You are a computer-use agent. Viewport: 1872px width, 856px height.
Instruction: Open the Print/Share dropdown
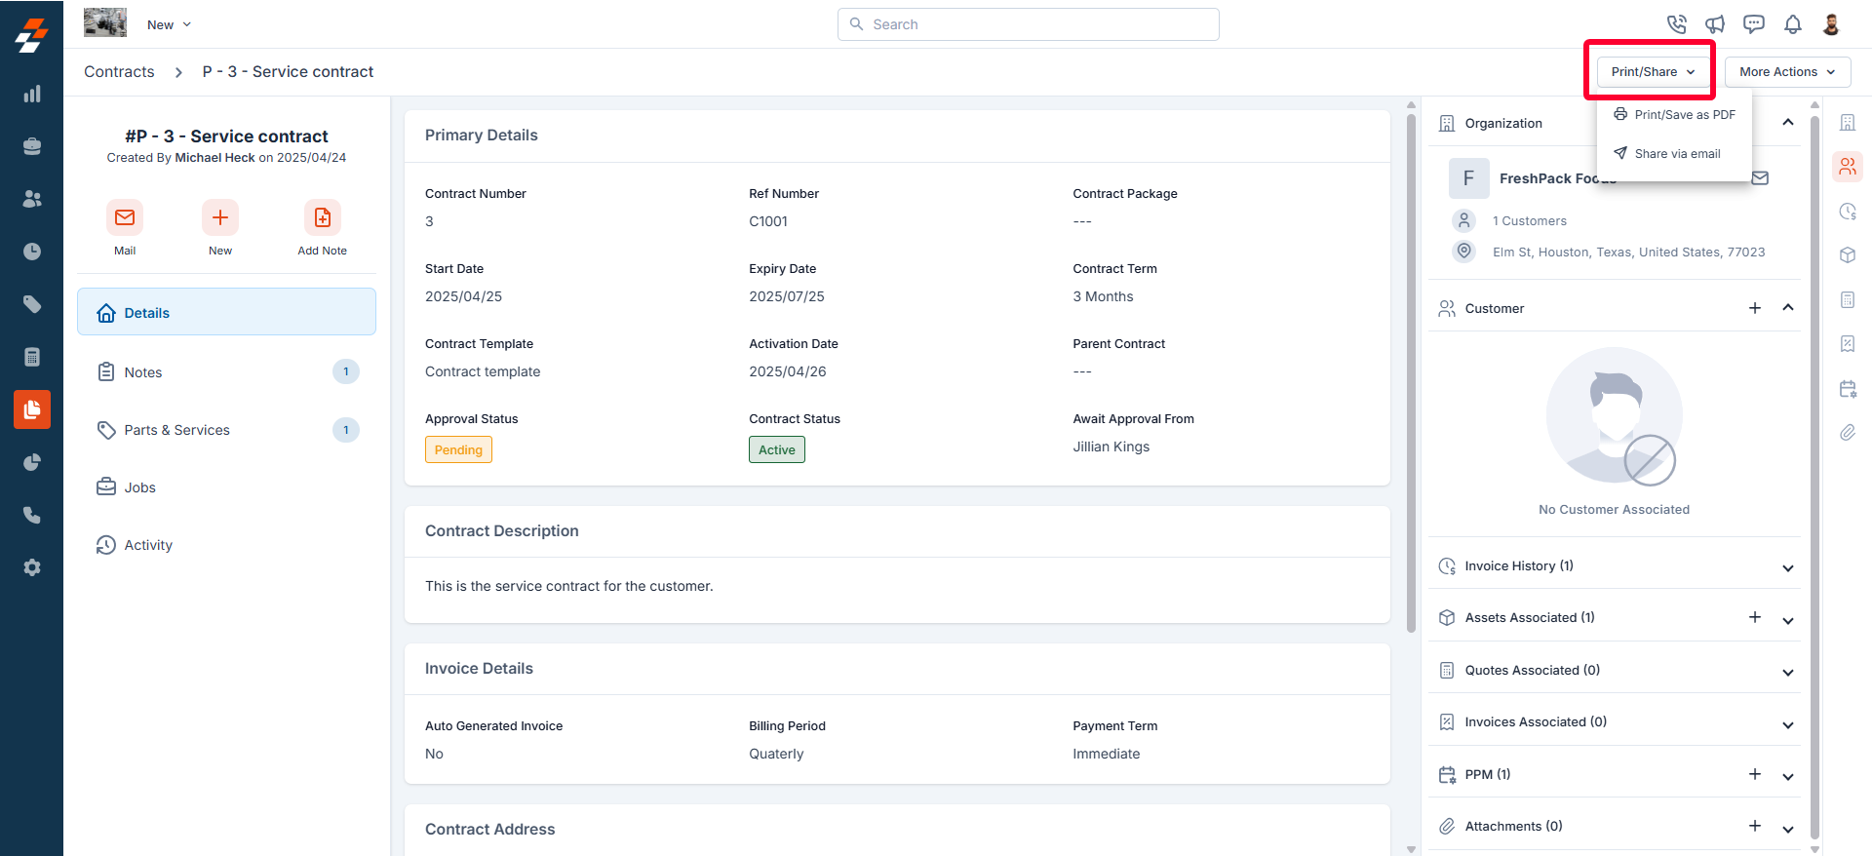1654,72
